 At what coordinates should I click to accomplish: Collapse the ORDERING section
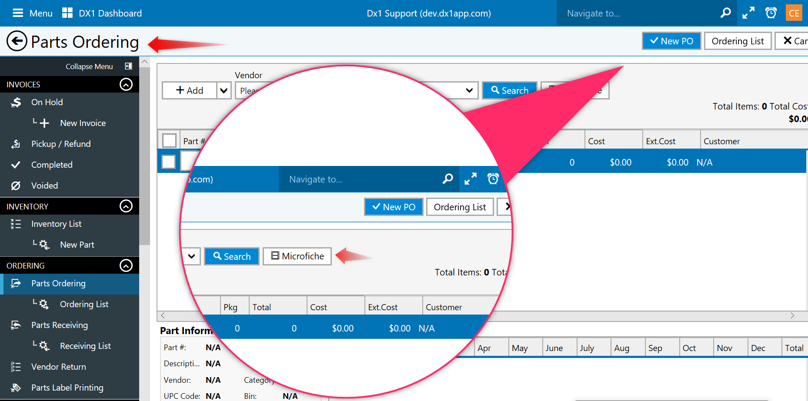pyautogui.click(x=126, y=265)
